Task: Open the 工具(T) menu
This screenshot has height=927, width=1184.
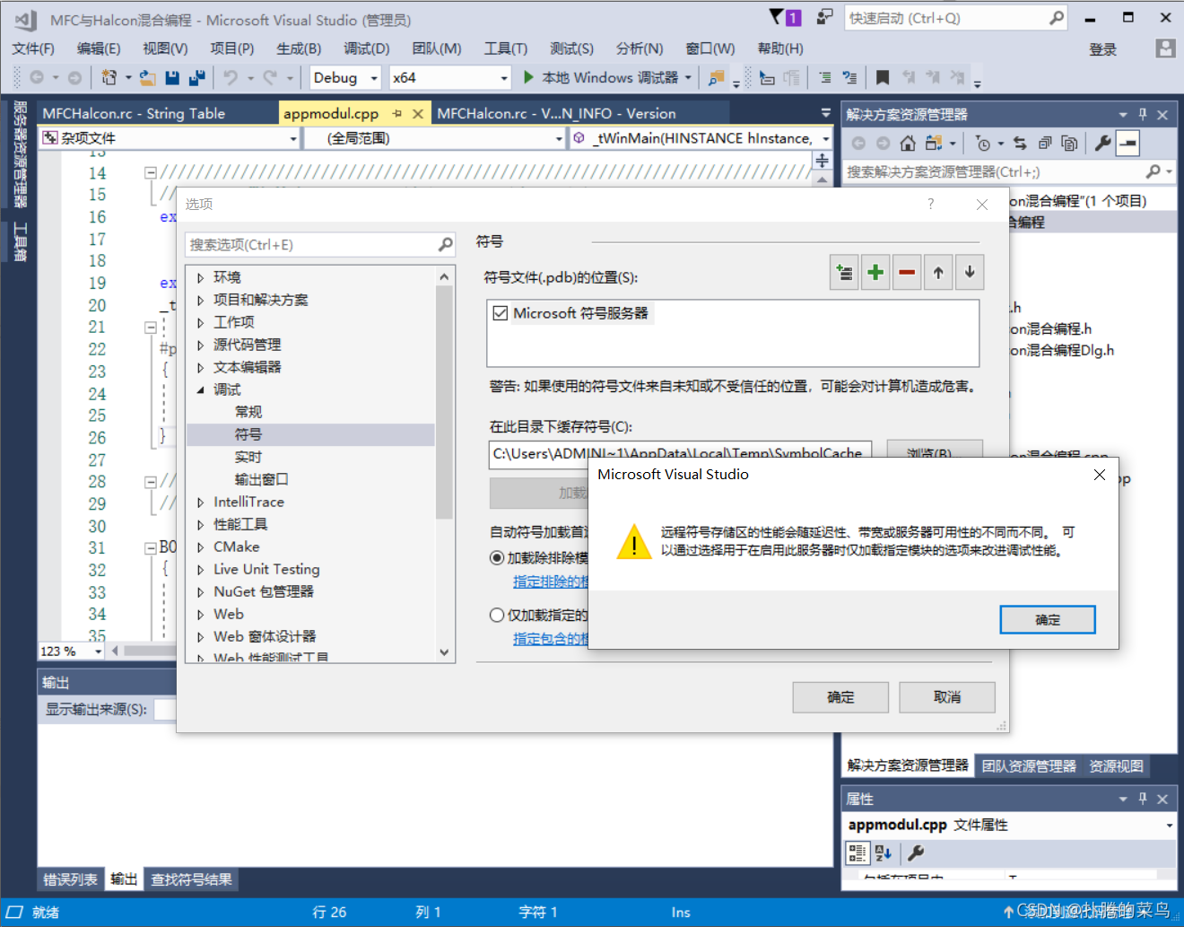Action: click(x=506, y=48)
